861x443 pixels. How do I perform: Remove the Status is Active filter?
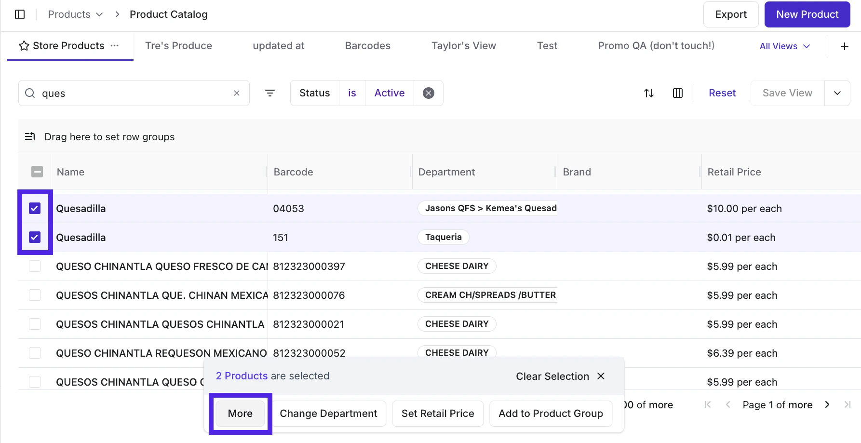point(428,93)
